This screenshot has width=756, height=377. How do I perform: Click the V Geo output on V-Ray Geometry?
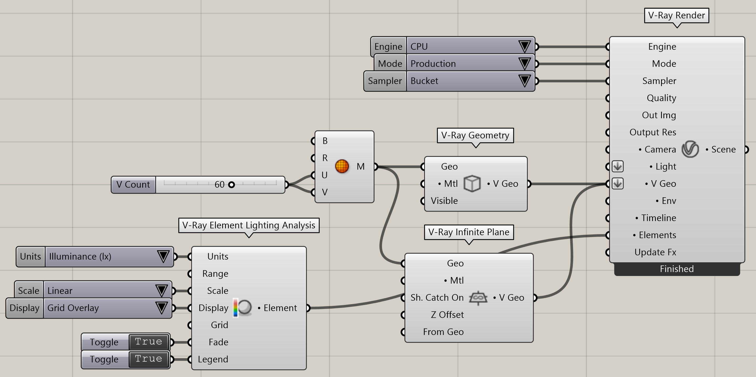pyautogui.click(x=503, y=184)
